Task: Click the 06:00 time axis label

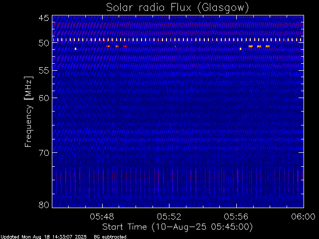Action: click(304, 217)
